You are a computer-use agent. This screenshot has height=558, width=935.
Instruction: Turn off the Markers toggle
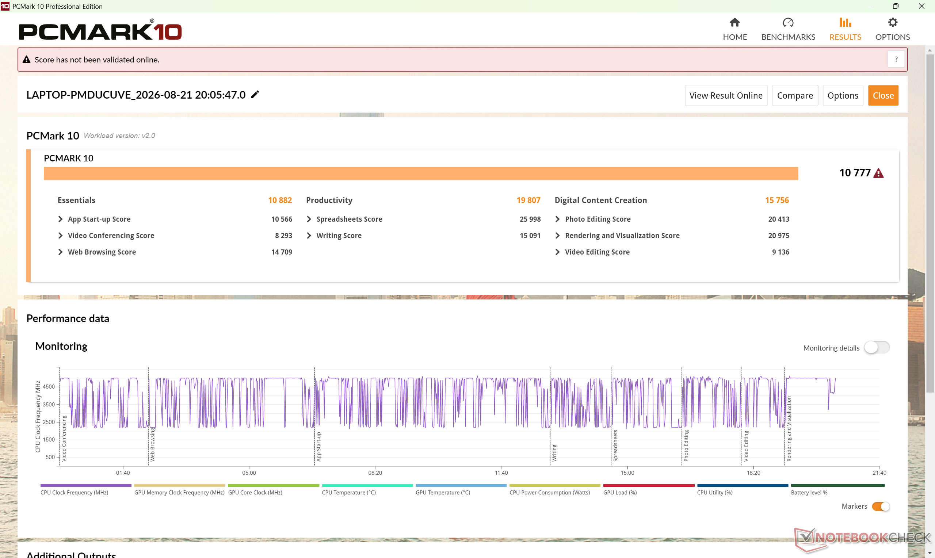pos(881,507)
